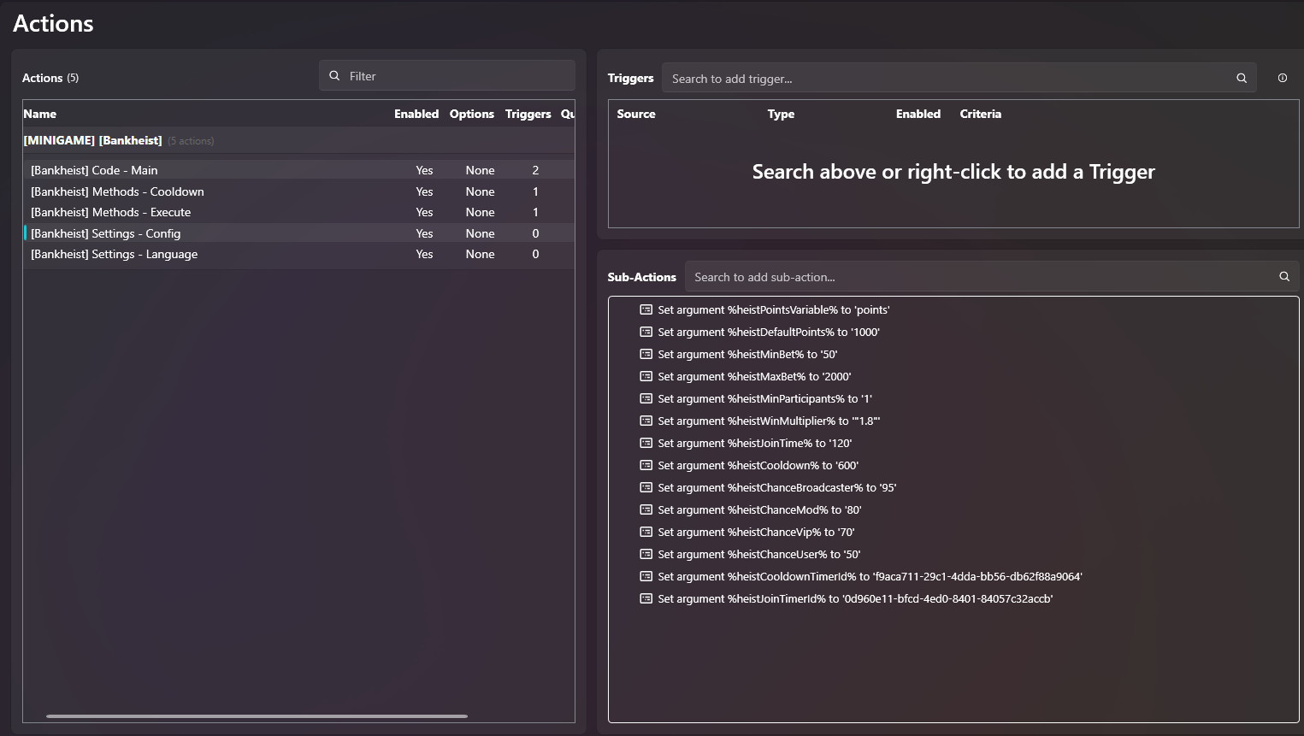
Task: Click Enabled 'Yes' for Code - Main row
Action: click(425, 170)
